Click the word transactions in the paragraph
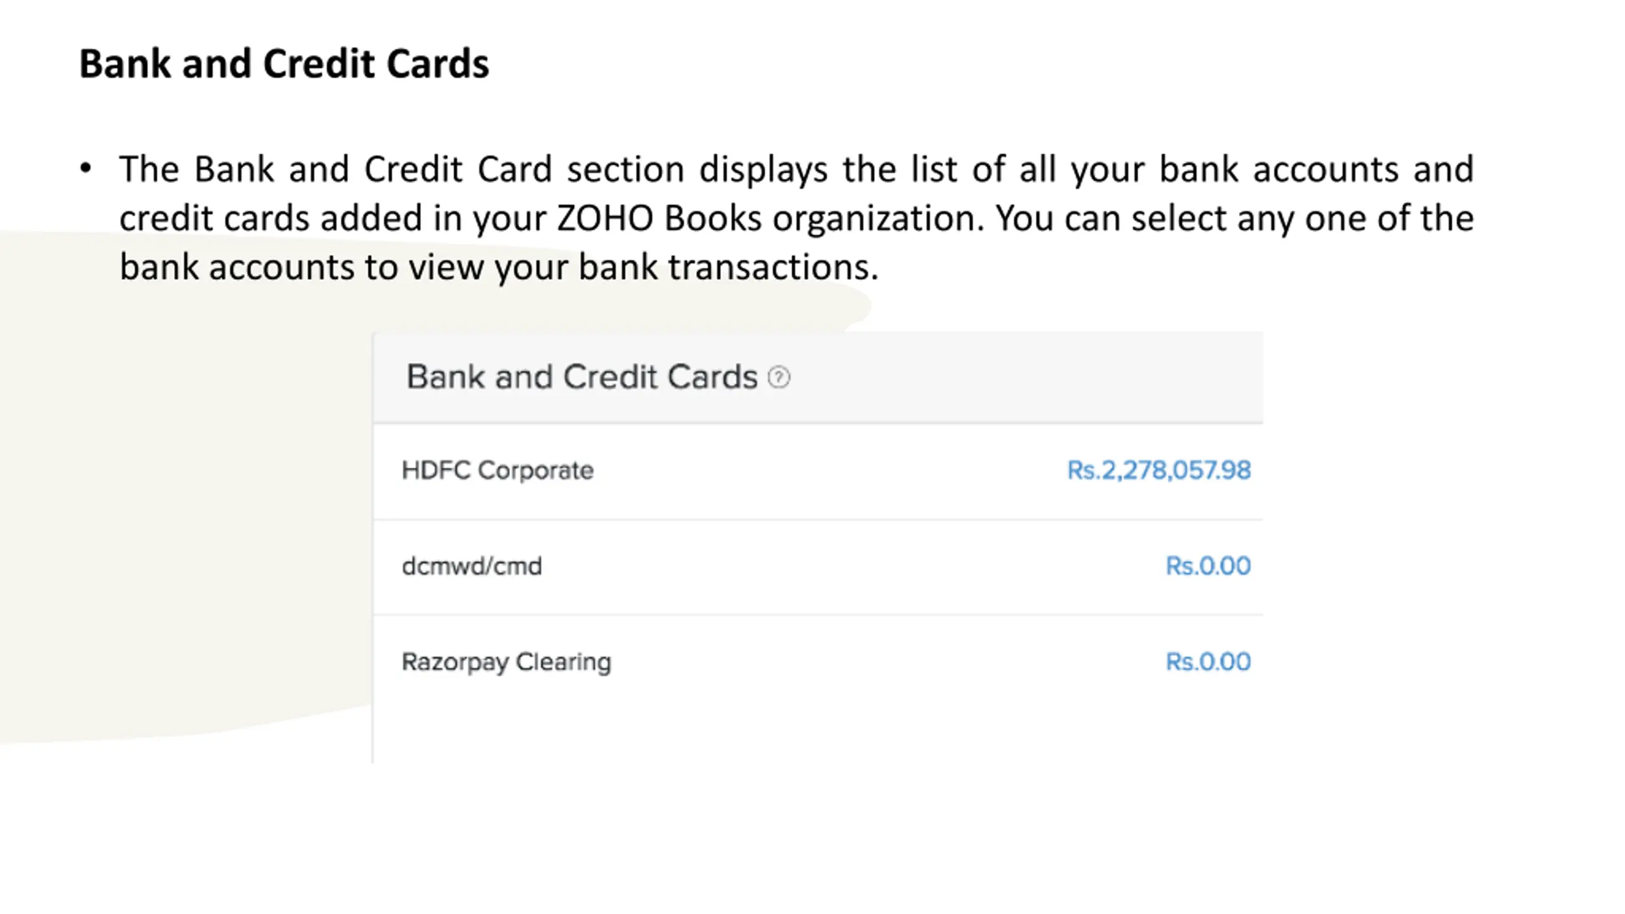 click(x=773, y=267)
